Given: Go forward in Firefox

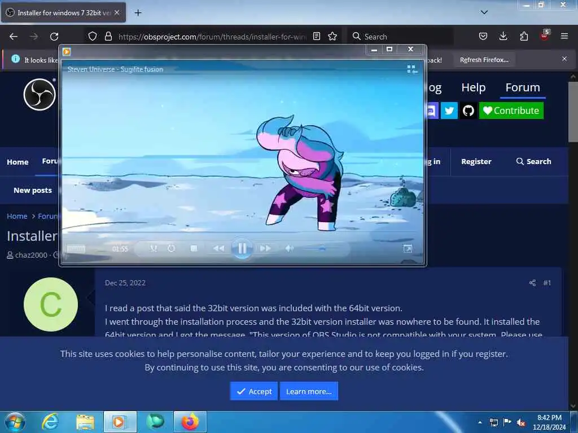Looking at the screenshot, I should (34, 37).
